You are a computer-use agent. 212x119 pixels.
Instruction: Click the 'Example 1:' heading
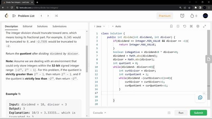pos(13,94)
